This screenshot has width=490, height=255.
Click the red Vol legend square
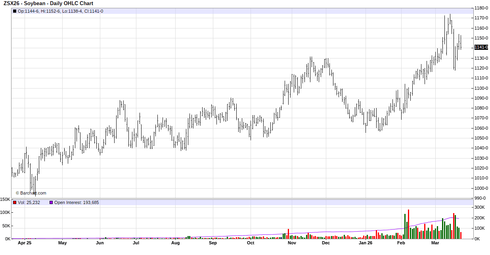point(15,202)
